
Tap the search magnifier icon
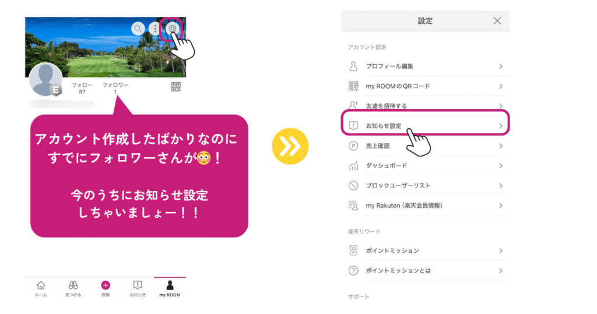tap(138, 29)
